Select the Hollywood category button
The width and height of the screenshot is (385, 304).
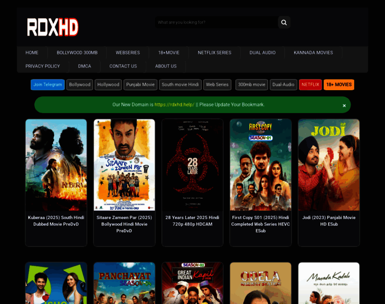(108, 85)
